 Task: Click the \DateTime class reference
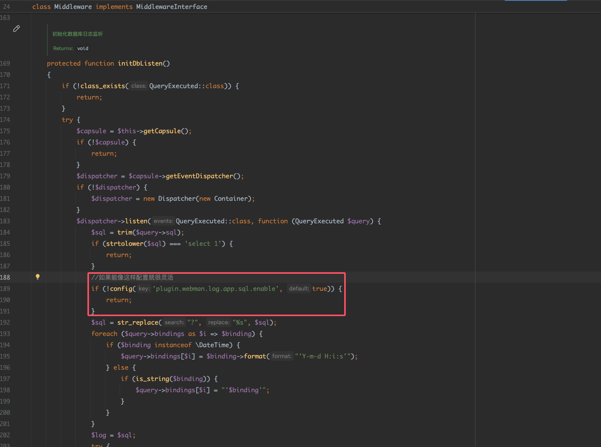click(214, 345)
